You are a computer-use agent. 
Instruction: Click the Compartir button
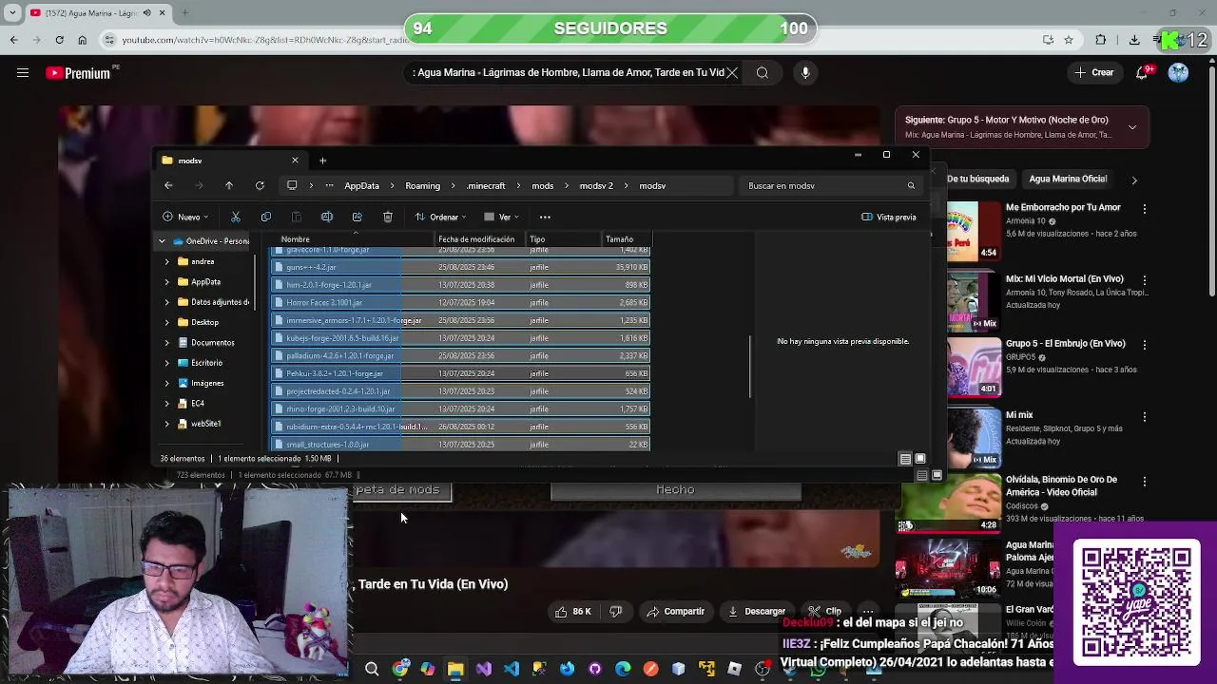[x=675, y=612]
